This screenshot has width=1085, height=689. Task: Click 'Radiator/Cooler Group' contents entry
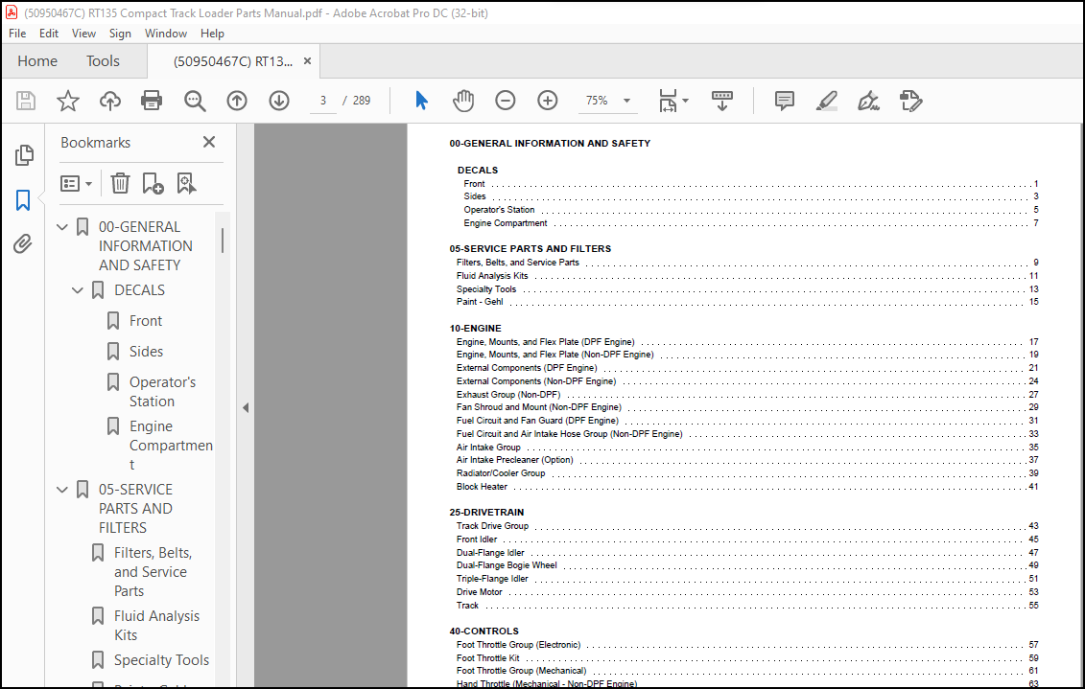(x=501, y=473)
